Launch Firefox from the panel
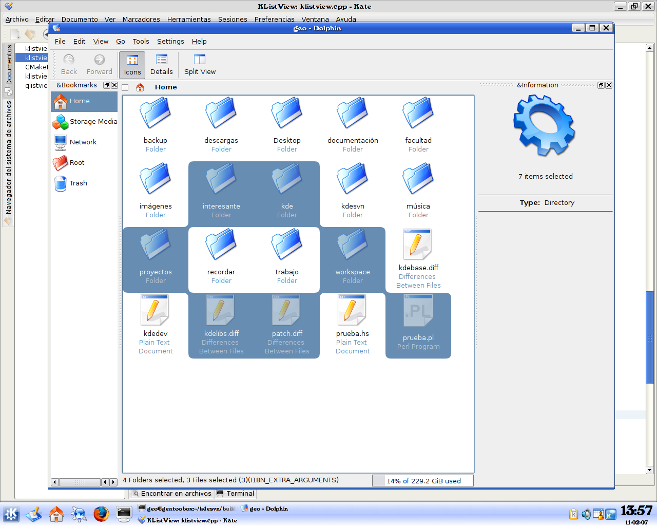This screenshot has width=657, height=526. [102, 514]
